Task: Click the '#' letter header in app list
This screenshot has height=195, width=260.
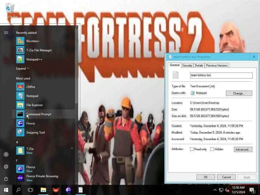Action: 17,142
